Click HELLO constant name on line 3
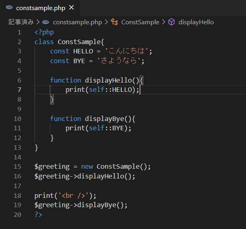 (x=83, y=51)
